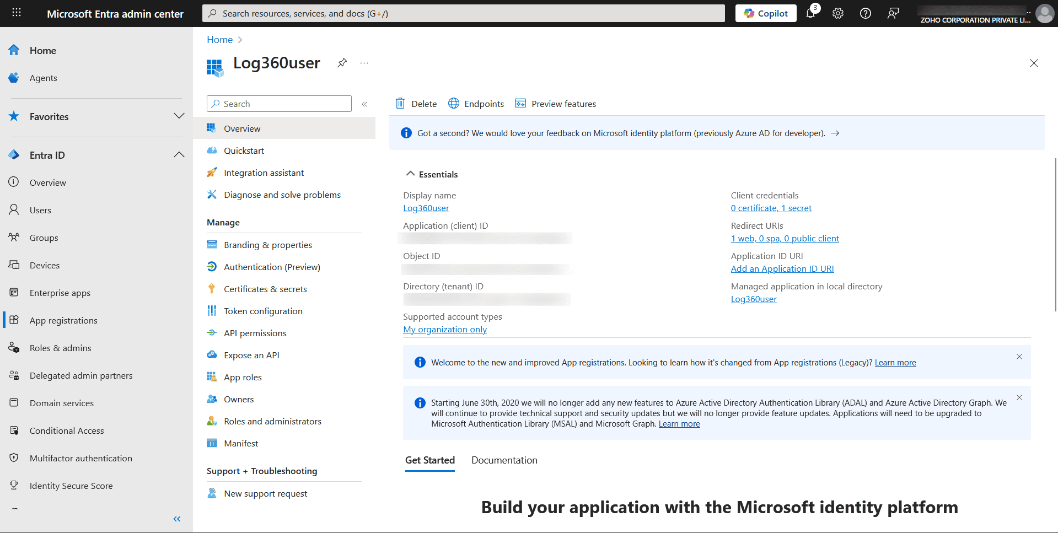Click the search resources field
Screen dimensions: 1058x533
pyautogui.click(x=463, y=13)
